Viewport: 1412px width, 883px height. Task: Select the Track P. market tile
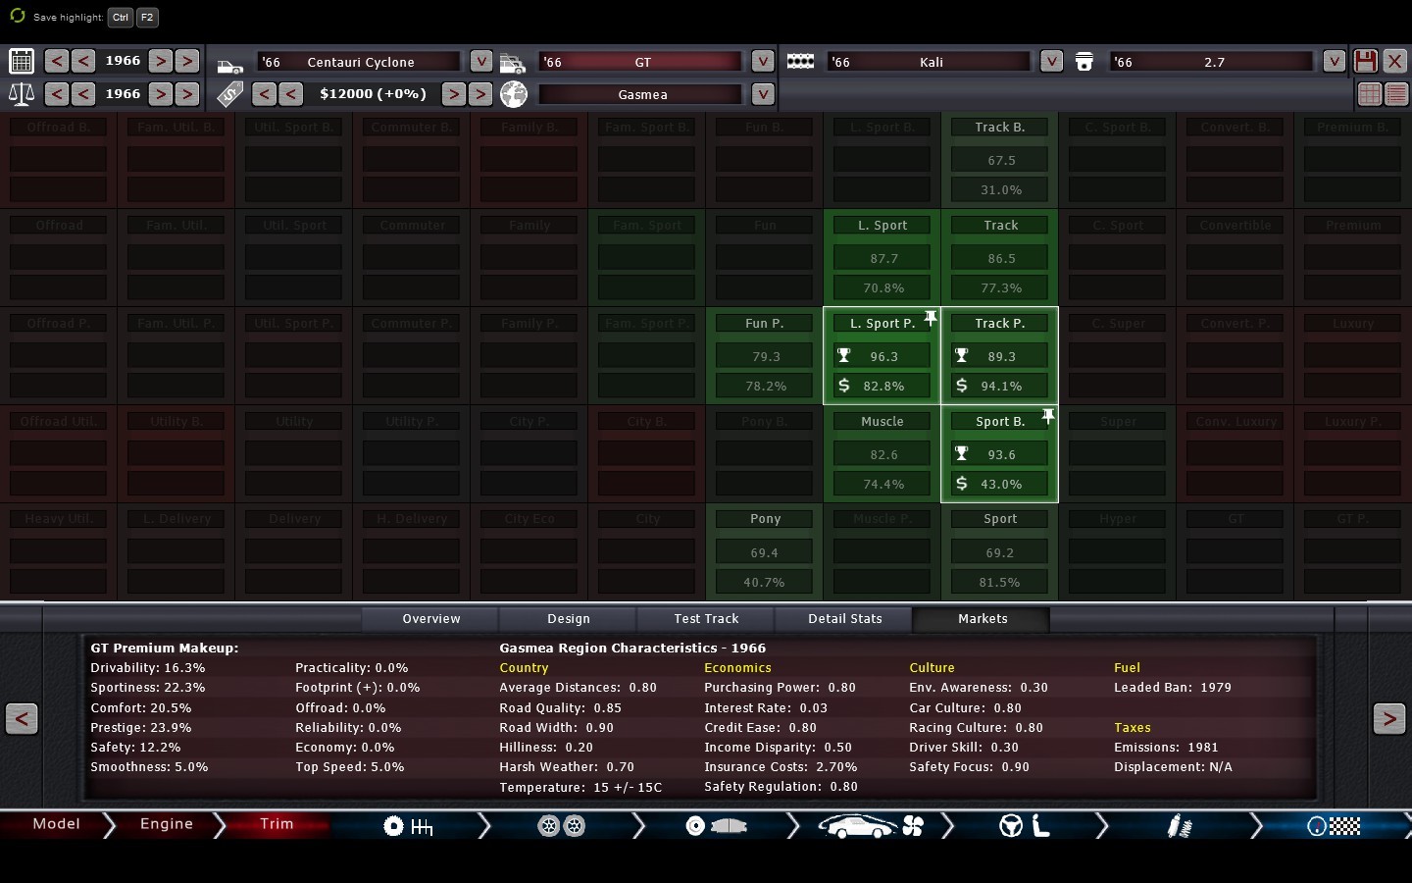pyautogui.click(x=1000, y=355)
